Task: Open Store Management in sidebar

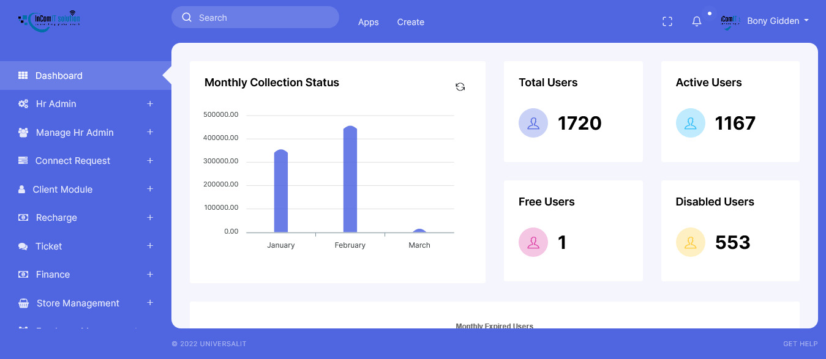Action: 78,303
